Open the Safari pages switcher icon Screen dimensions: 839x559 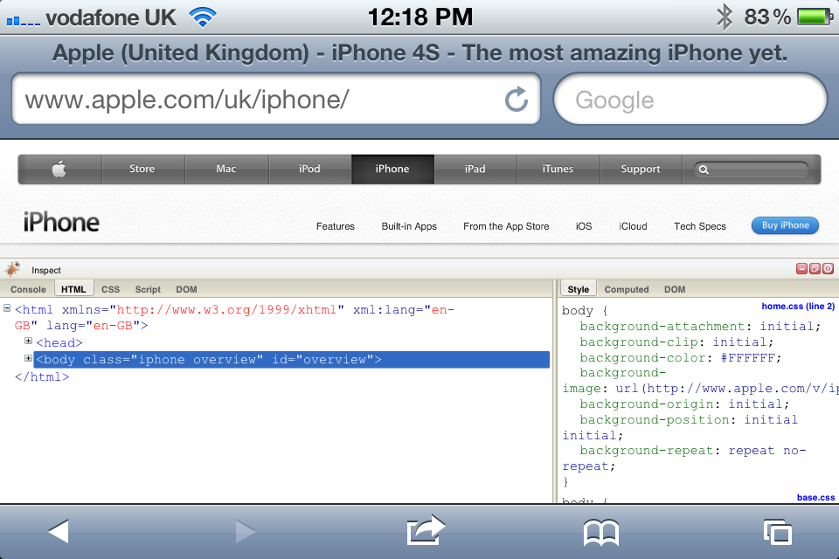pos(776,531)
